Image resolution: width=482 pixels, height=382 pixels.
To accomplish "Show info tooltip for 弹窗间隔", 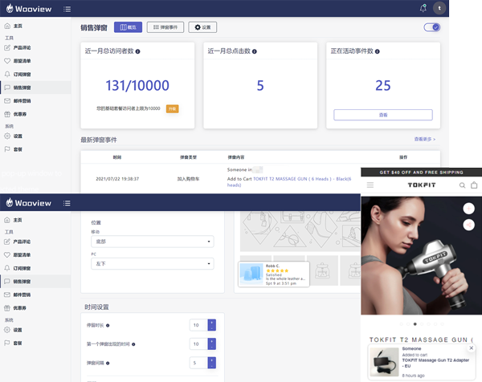I will 108,364.
